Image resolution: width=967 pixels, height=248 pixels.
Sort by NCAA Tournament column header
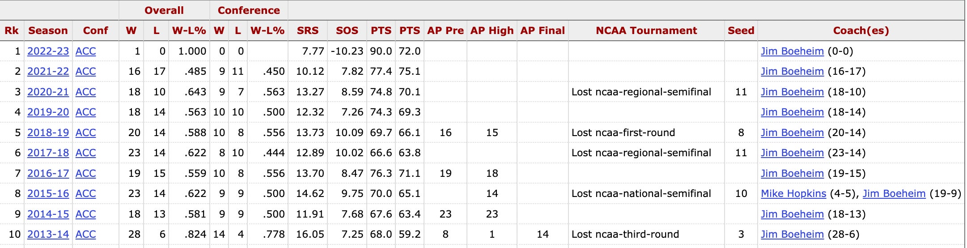646,30
